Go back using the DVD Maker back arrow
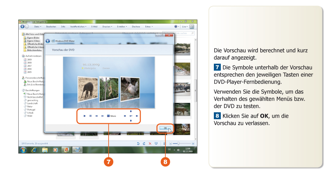 click(x=48, y=41)
